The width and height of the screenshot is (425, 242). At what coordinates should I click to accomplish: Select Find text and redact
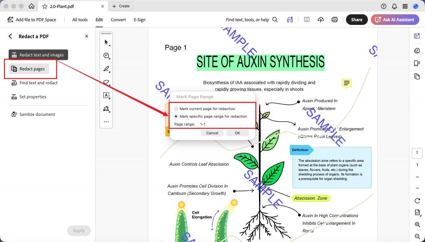(34, 83)
